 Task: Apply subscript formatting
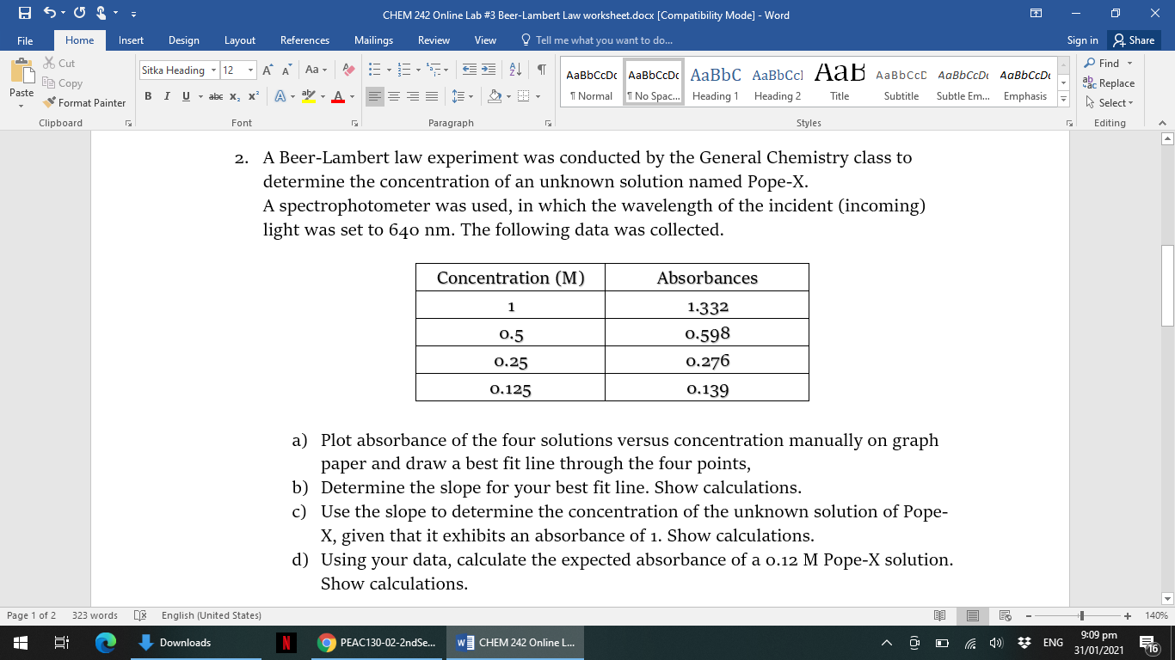[234, 97]
